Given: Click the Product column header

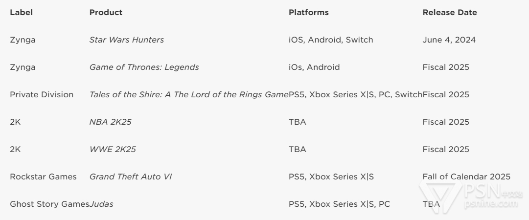Looking at the screenshot, I should pyautogui.click(x=106, y=12).
